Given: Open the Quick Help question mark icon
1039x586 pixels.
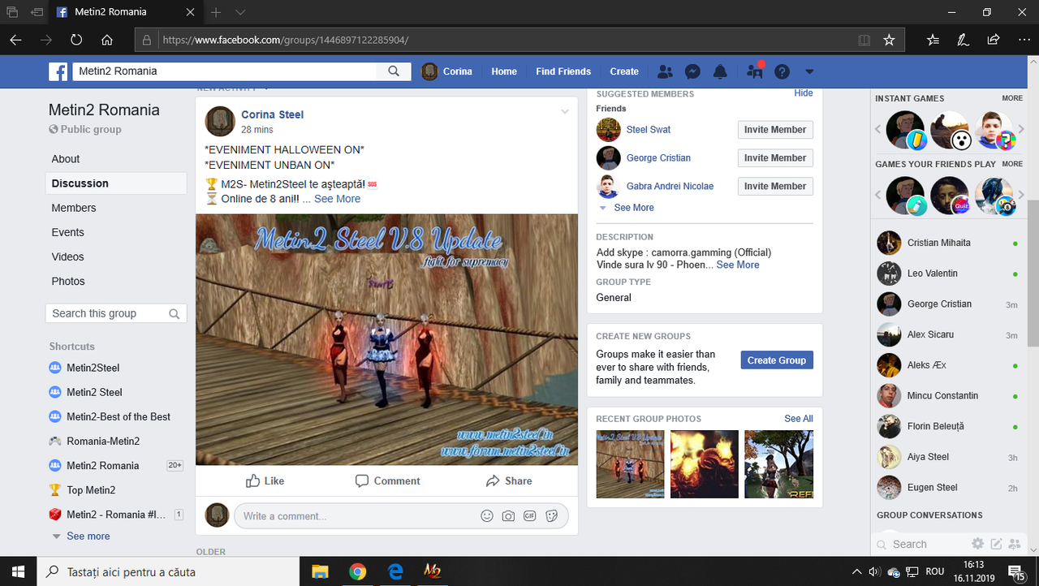Looking at the screenshot, I should click(782, 71).
